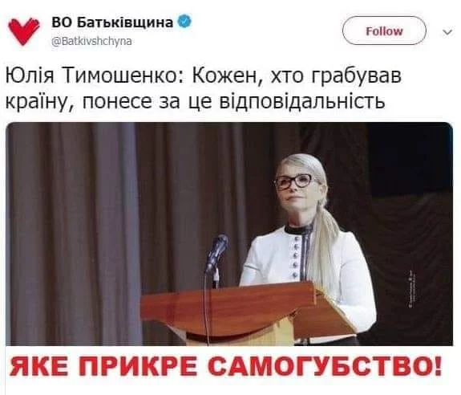
Task: Visit the @Batkivshchyna handle link
Action: coord(91,41)
